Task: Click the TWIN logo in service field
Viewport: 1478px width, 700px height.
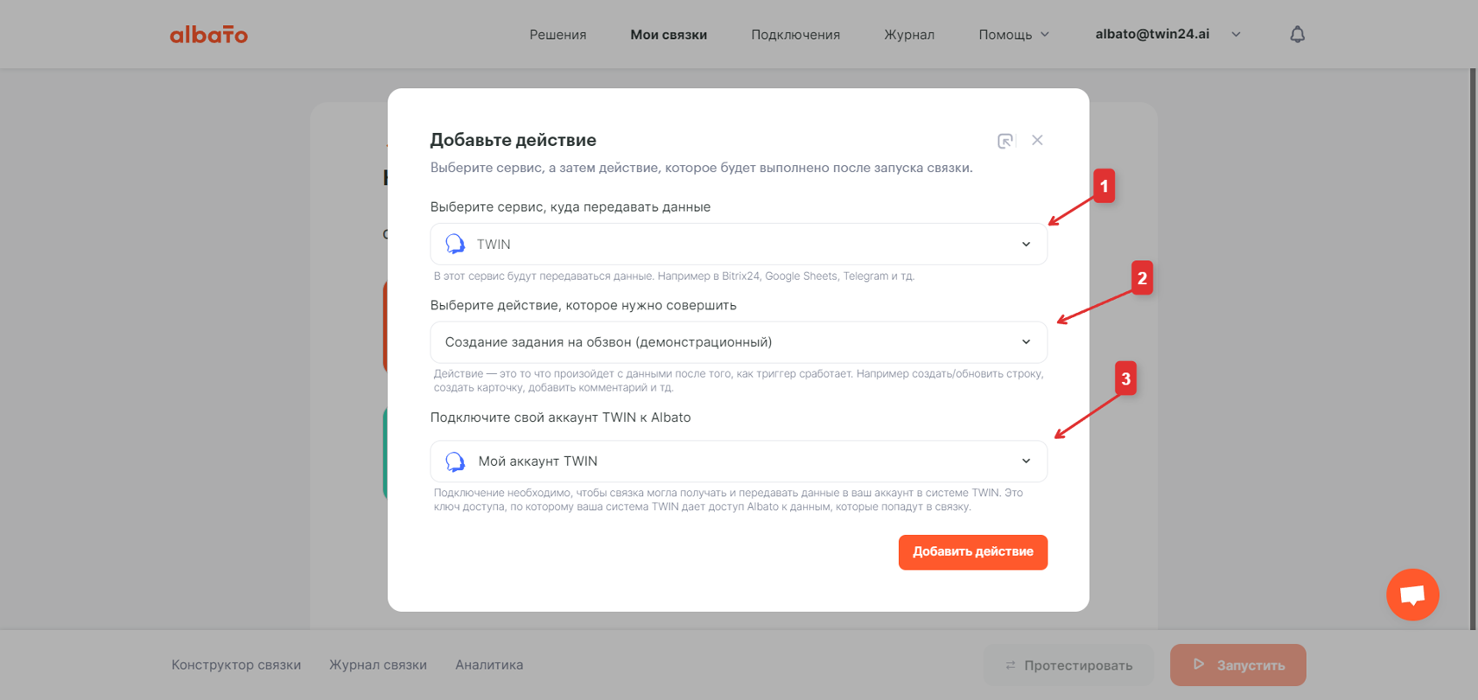Action: (x=456, y=245)
